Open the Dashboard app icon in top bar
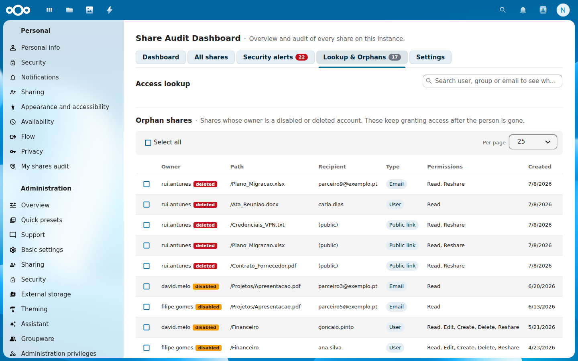578x361 pixels. click(x=49, y=10)
